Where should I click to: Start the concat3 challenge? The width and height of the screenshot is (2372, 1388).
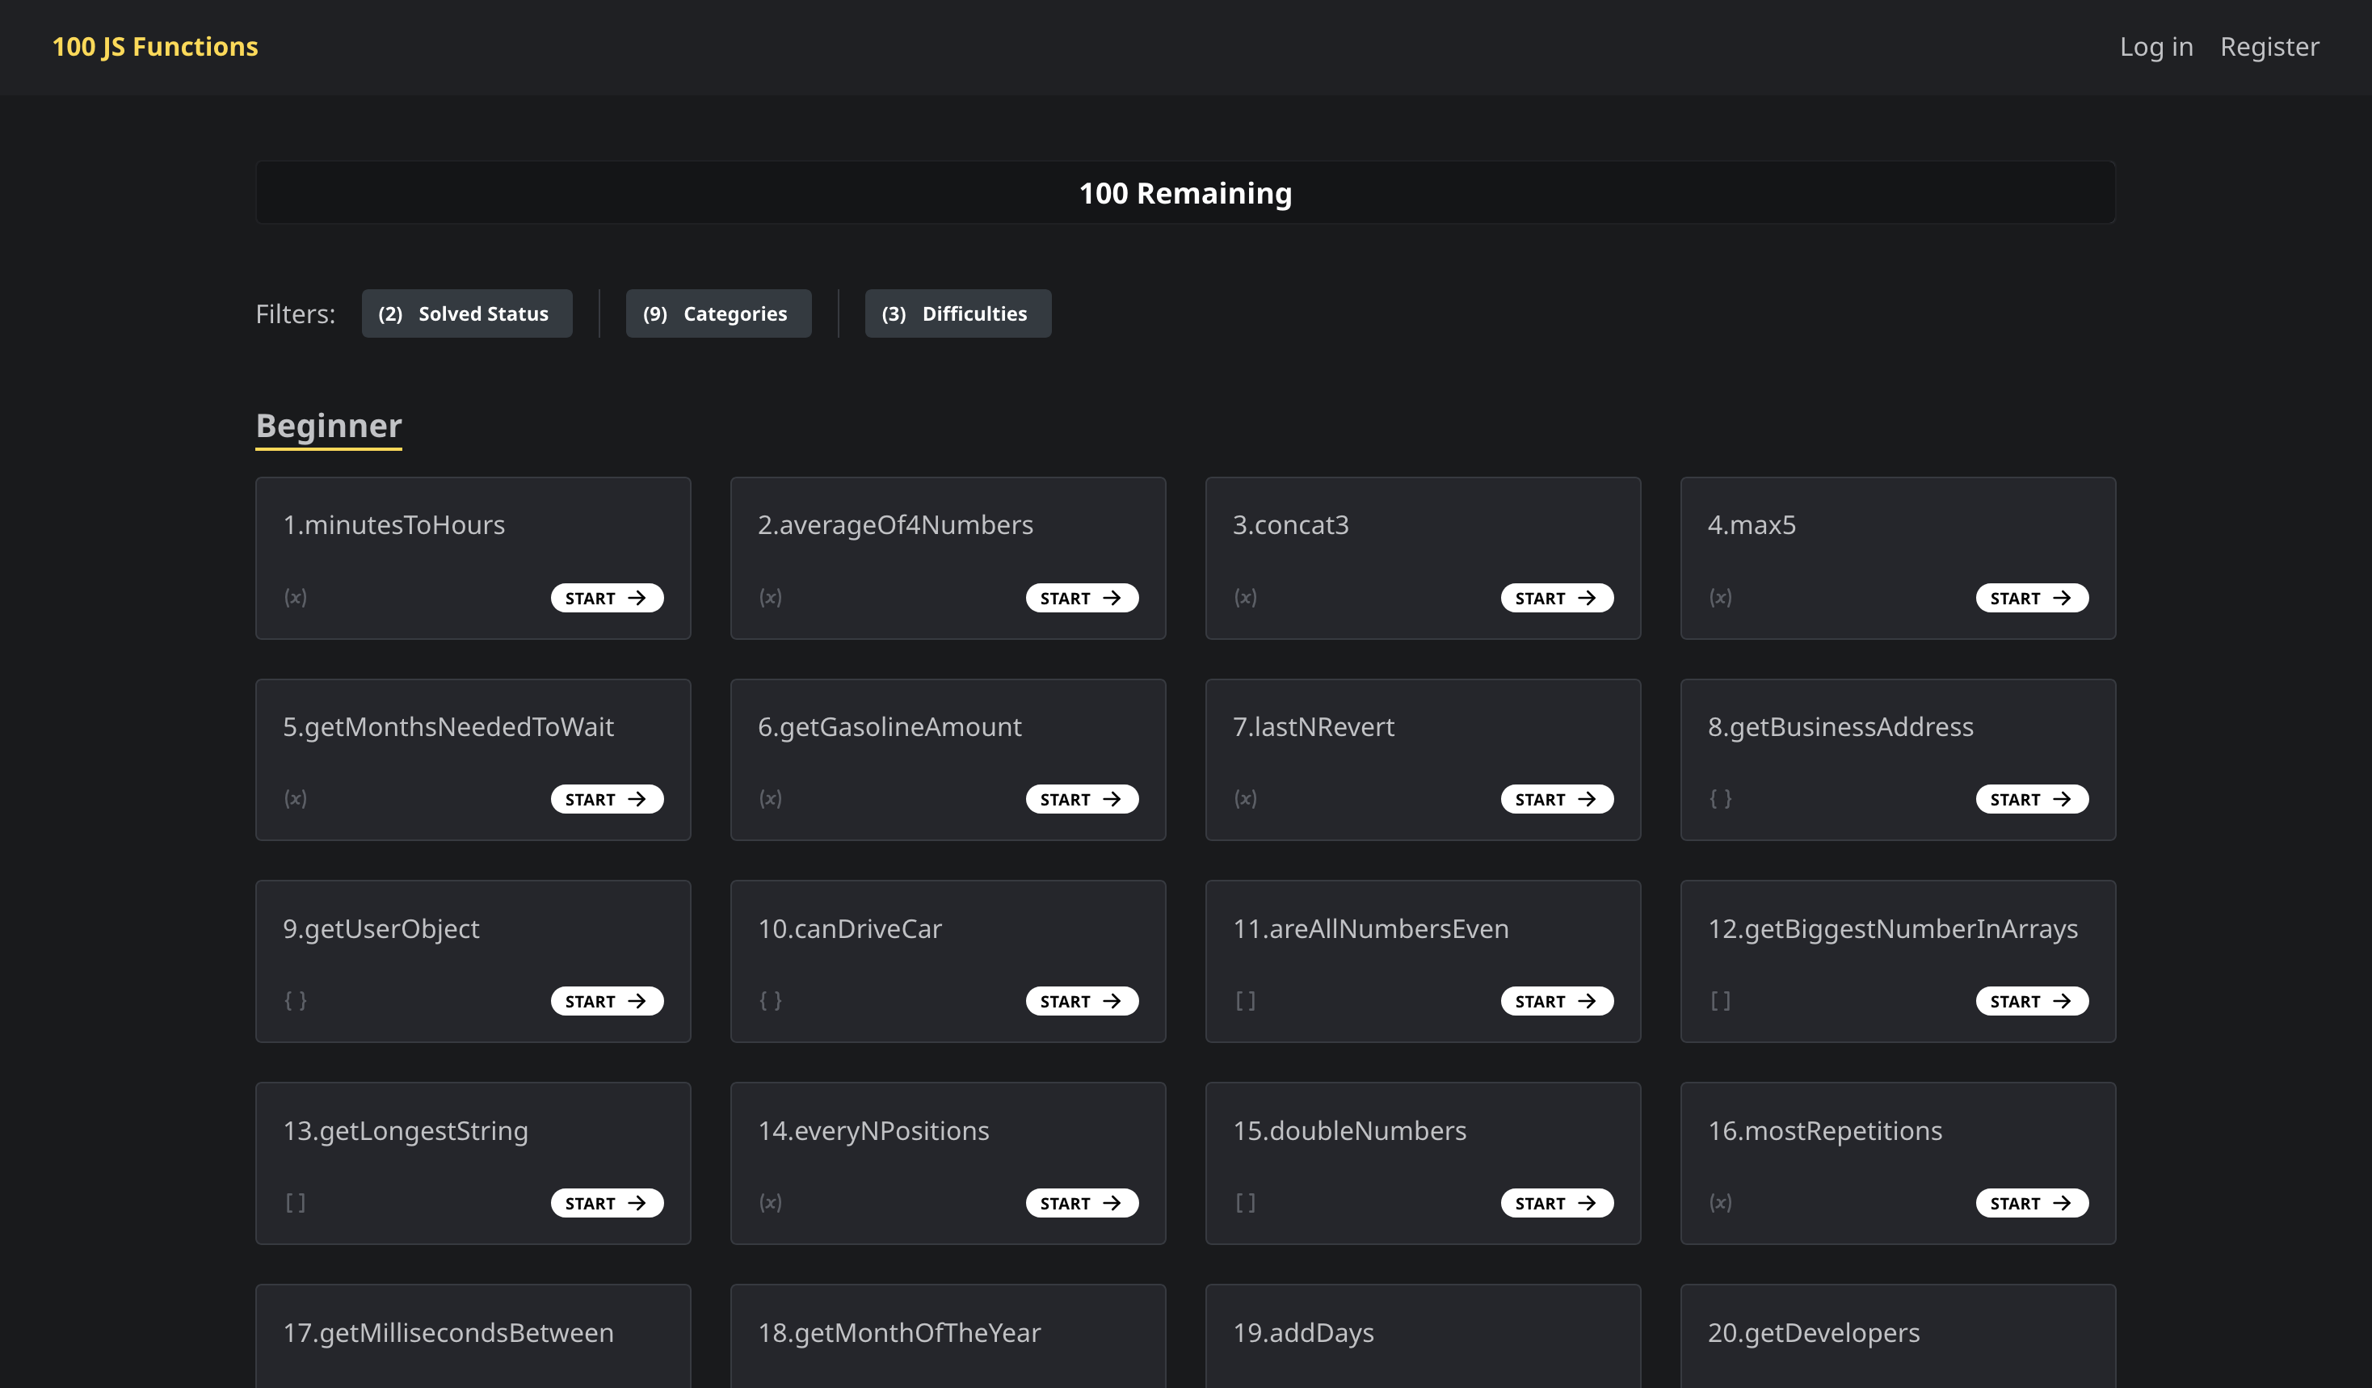click(1557, 599)
